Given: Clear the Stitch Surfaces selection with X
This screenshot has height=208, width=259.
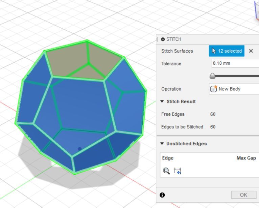Looking at the screenshot, I should (x=251, y=51).
